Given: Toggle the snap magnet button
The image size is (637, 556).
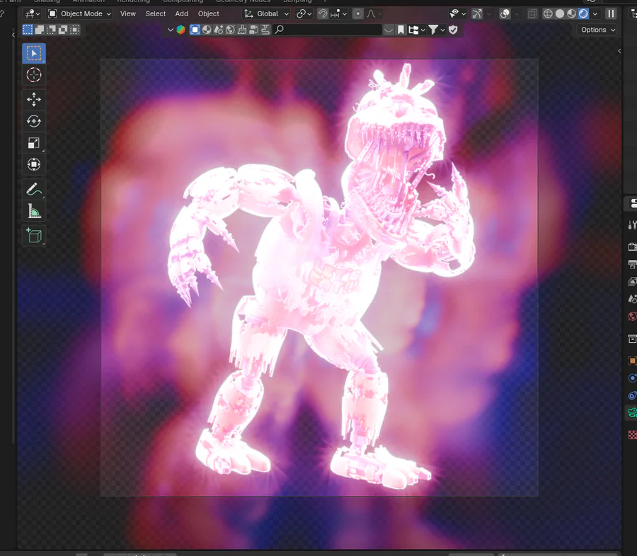Looking at the screenshot, I should tap(323, 14).
